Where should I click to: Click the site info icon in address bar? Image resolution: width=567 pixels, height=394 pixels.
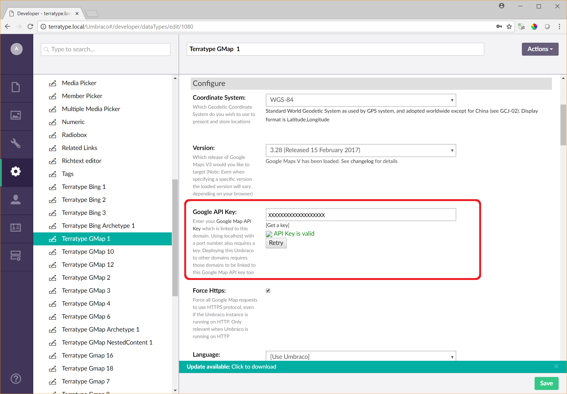(x=43, y=26)
